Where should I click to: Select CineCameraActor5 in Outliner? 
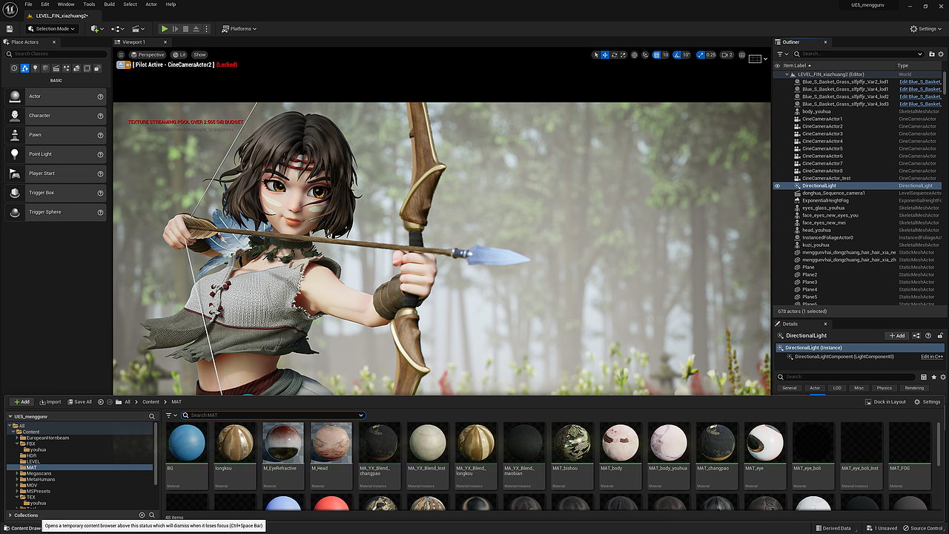pyautogui.click(x=822, y=148)
